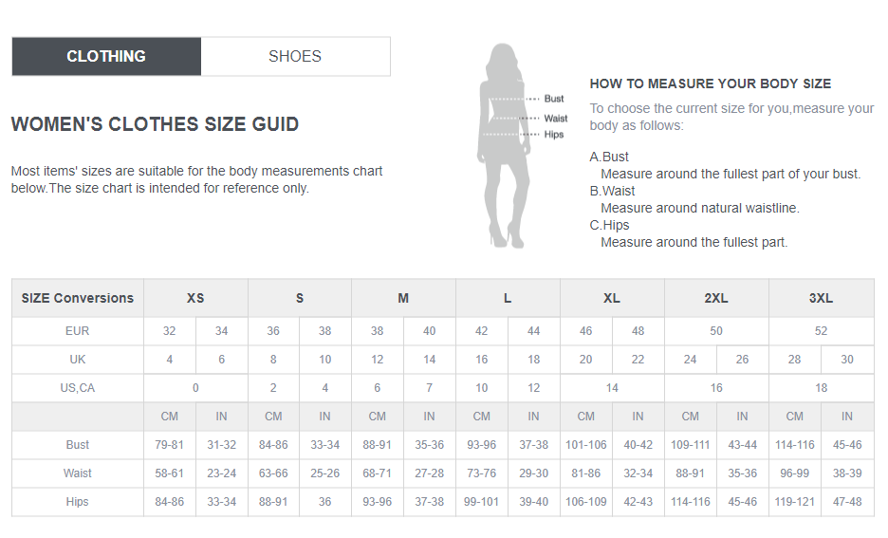Click the Hips row label in table
Viewport: 888px width, 538px height.
pos(78,502)
